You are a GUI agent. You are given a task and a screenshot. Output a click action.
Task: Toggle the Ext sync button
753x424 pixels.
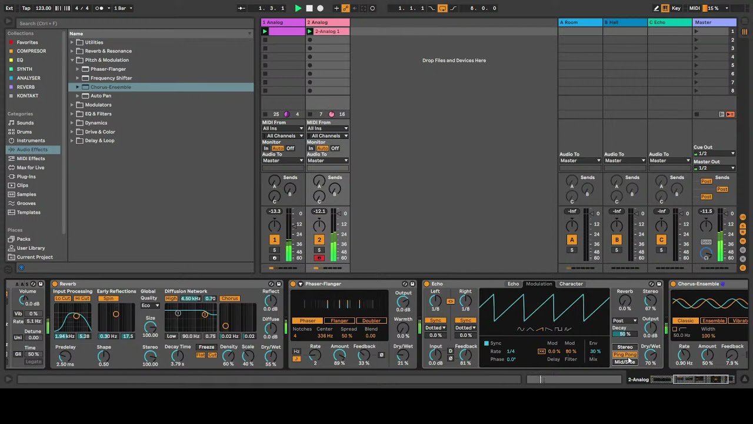[x=9, y=8]
